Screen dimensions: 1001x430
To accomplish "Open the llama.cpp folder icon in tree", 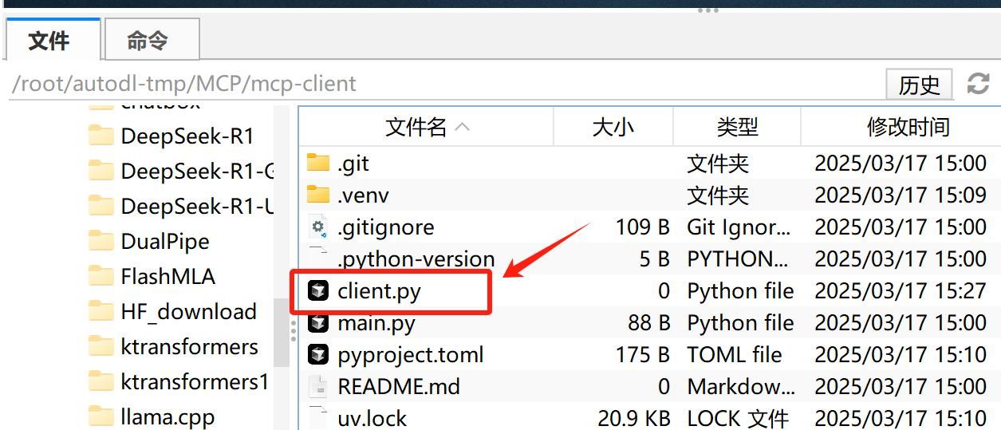I will [100, 416].
